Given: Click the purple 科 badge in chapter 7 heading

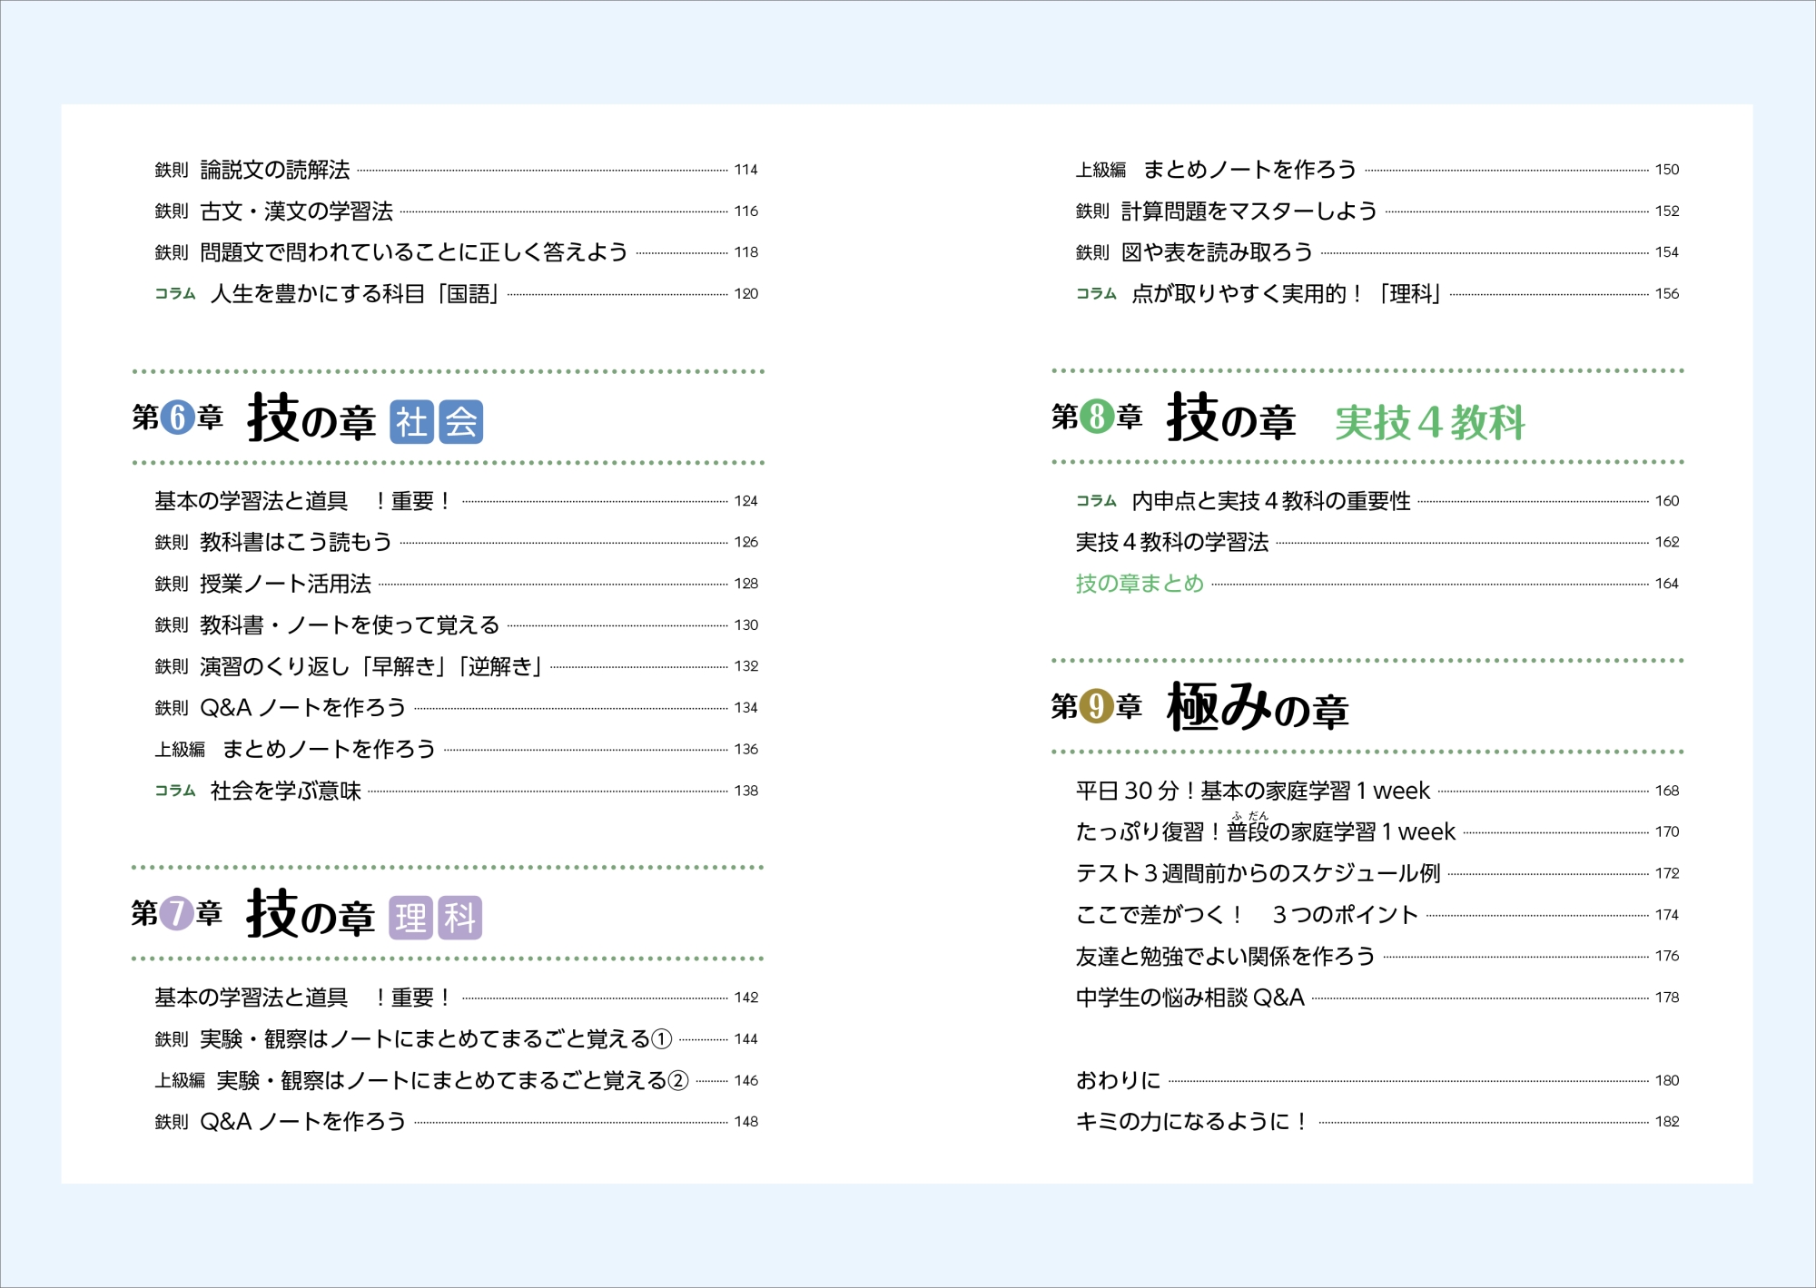Looking at the screenshot, I should [460, 918].
